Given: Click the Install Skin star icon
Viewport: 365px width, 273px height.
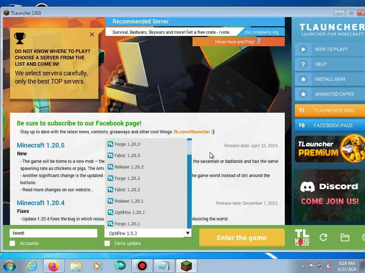Looking at the screenshot, I should [x=303, y=79].
